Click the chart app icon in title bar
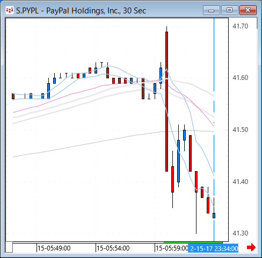The width and height of the screenshot is (262, 258). click(x=9, y=10)
